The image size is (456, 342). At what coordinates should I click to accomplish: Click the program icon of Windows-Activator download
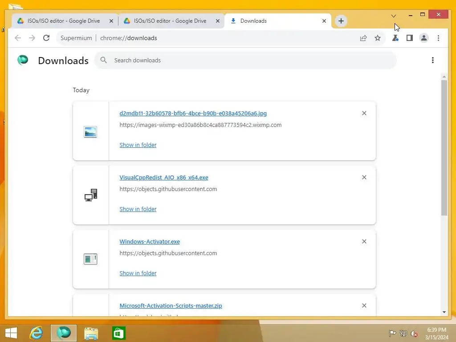[90, 259]
